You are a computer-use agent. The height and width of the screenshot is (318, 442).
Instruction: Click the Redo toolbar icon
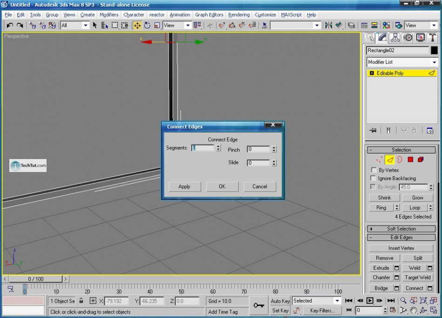point(20,26)
